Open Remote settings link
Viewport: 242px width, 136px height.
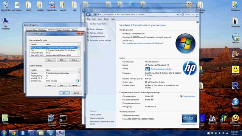(96, 33)
